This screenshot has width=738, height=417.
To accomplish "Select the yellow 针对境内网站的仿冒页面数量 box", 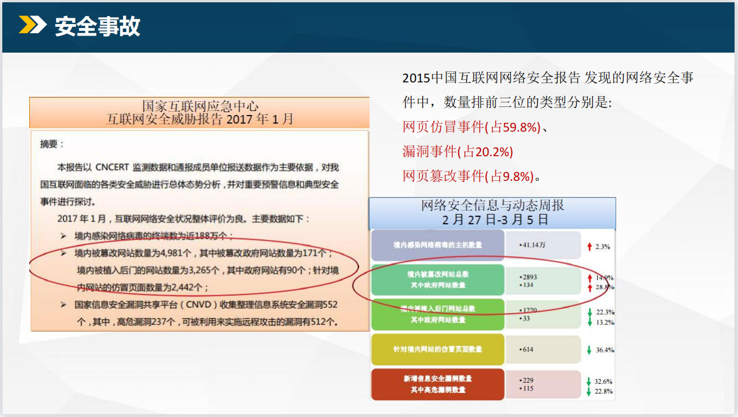I will click(438, 350).
